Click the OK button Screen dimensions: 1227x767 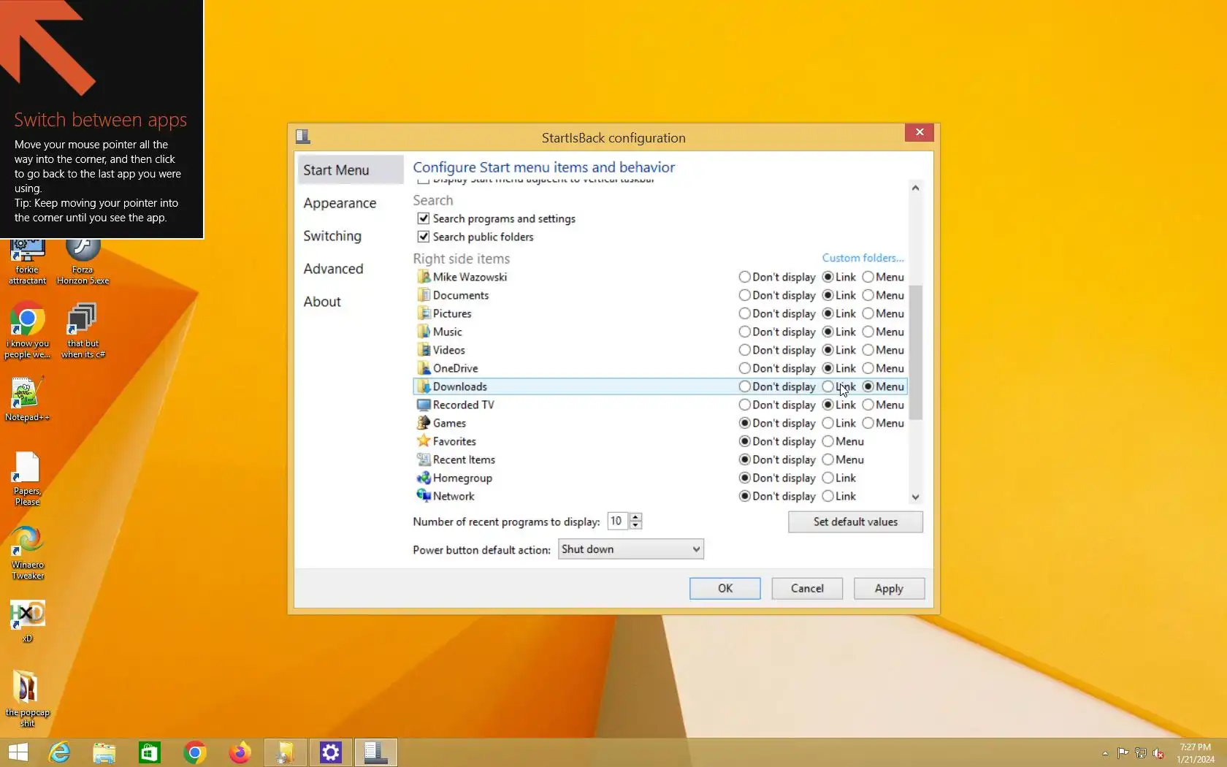[725, 589]
